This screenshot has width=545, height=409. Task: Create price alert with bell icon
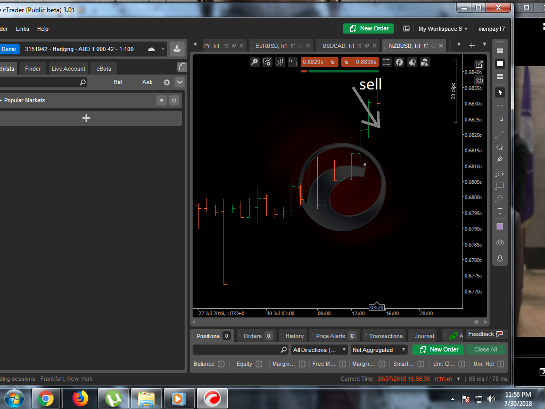(500, 258)
